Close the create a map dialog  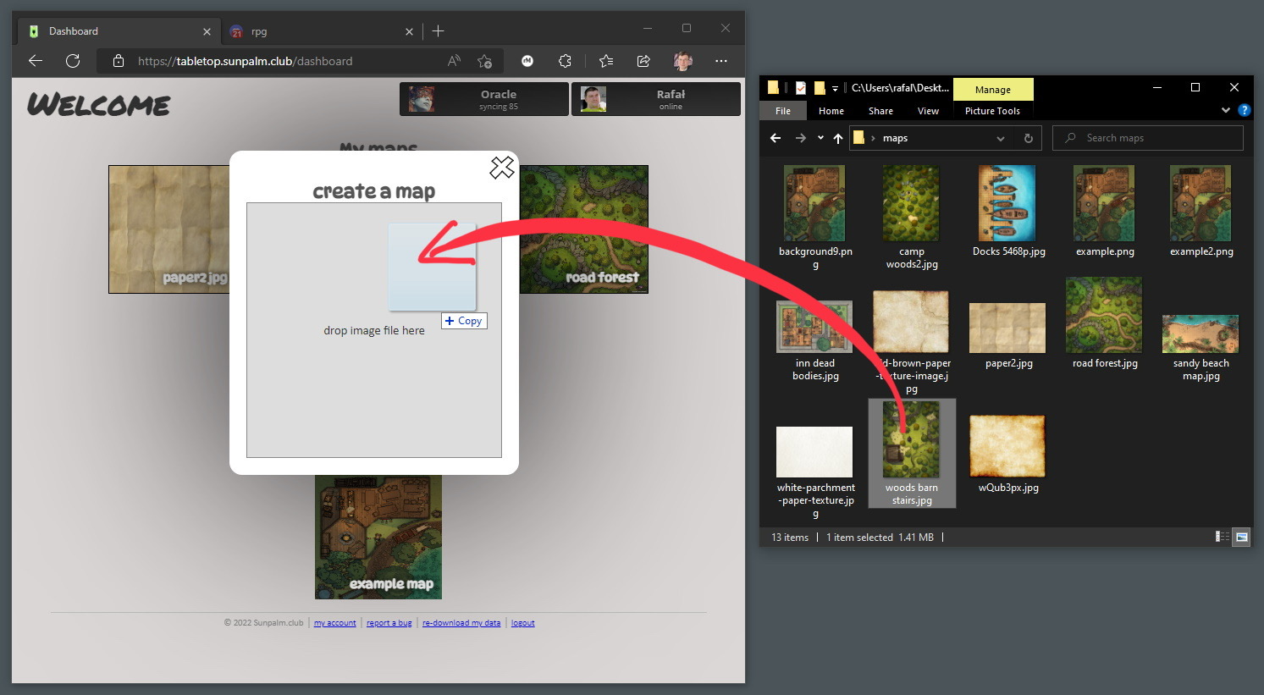point(502,168)
